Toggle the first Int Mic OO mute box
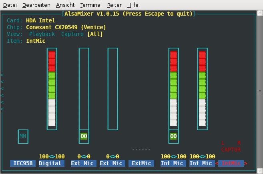The image size is (263, 174). (x=173, y=136)
